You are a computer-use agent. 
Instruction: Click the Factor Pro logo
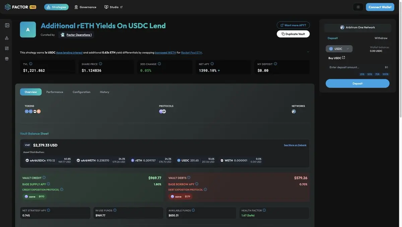20,7
